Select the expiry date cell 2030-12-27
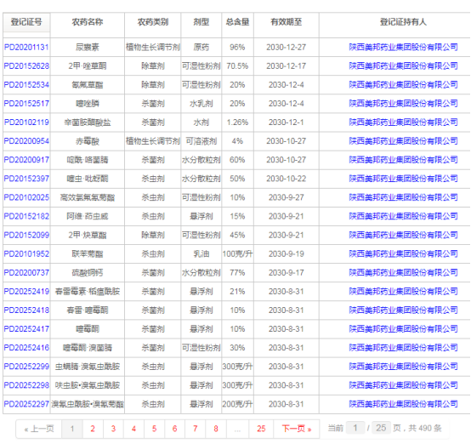This screenshot has height=444, width=471. click(287, 47)
